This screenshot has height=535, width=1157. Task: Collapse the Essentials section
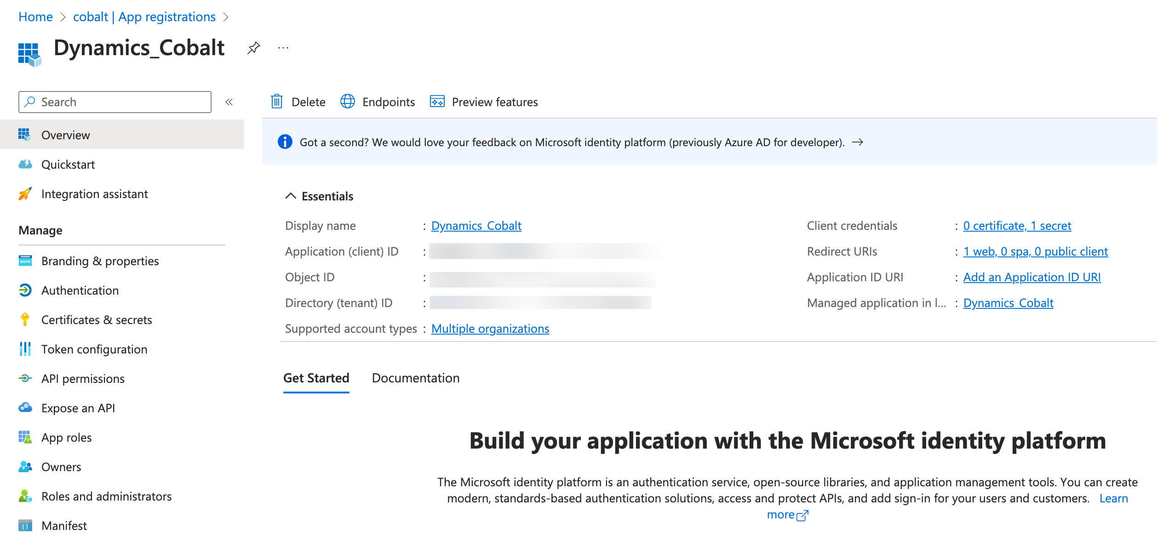291,196
